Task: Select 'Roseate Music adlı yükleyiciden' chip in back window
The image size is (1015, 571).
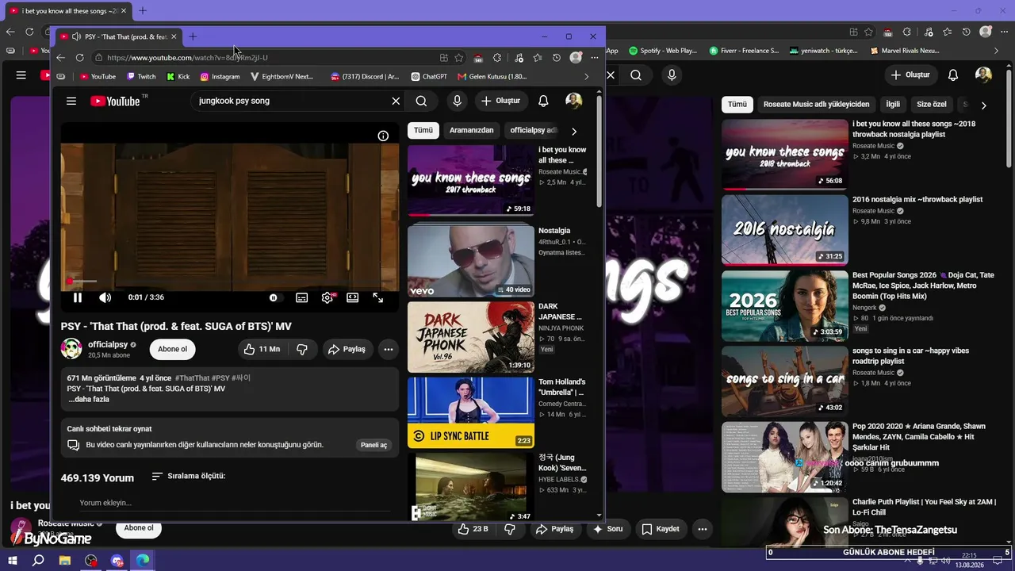Action: coord(816,105)
